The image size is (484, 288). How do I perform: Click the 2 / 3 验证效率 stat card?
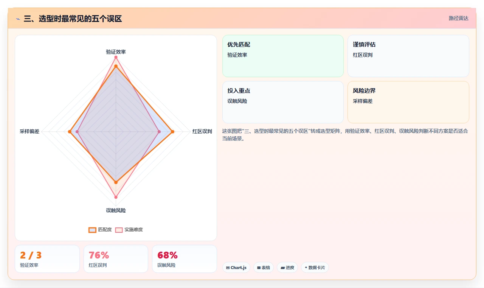point(47,259)
